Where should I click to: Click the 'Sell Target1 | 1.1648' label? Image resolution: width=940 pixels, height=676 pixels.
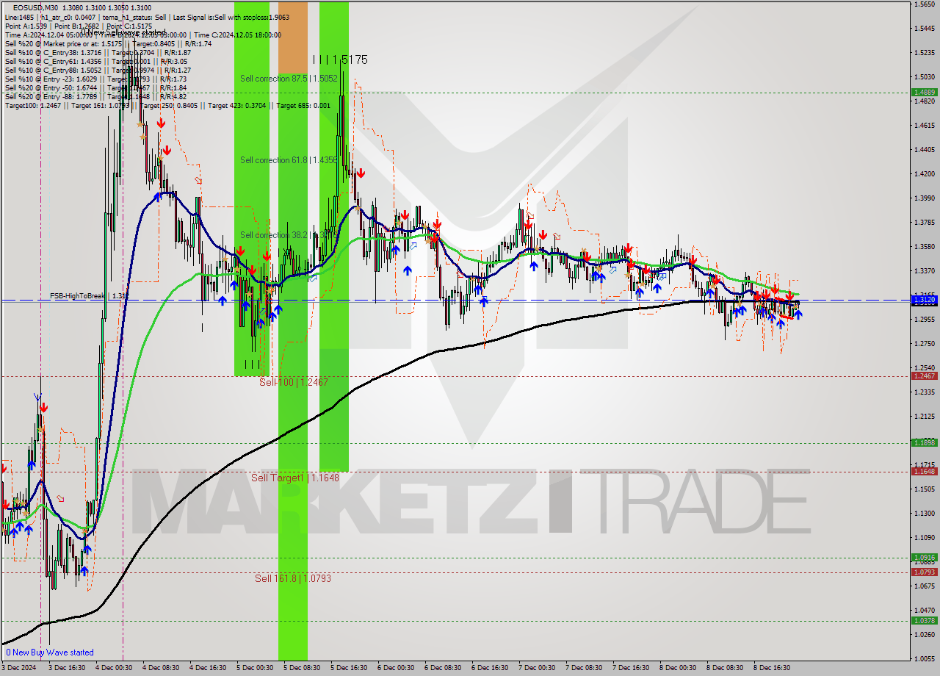tap(295, 478)
